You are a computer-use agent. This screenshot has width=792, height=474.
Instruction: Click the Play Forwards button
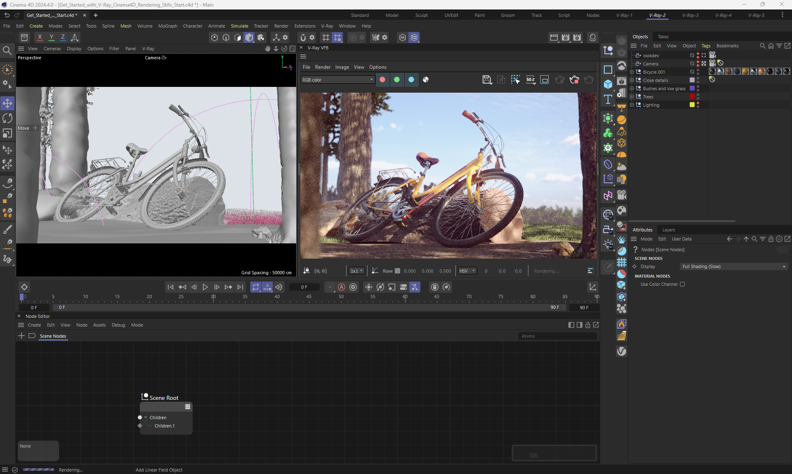(x=205, y=287)
